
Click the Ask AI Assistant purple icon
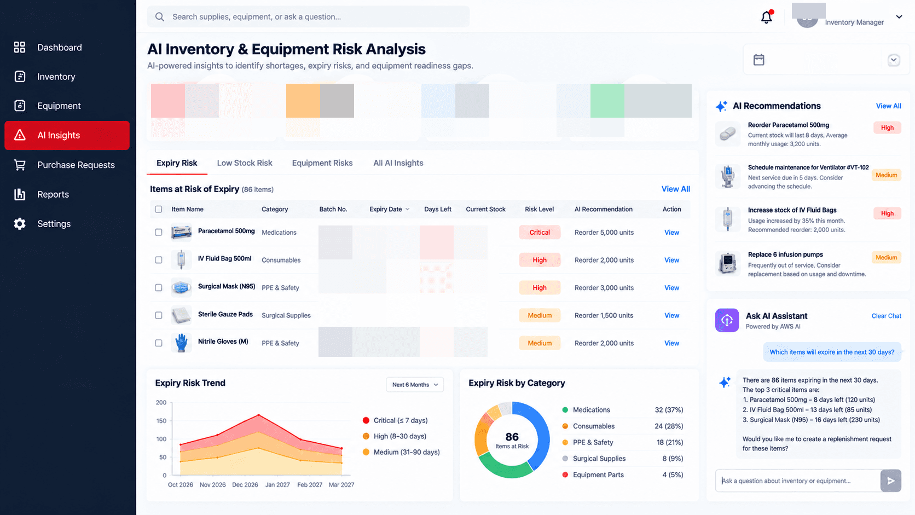[727, 320]
